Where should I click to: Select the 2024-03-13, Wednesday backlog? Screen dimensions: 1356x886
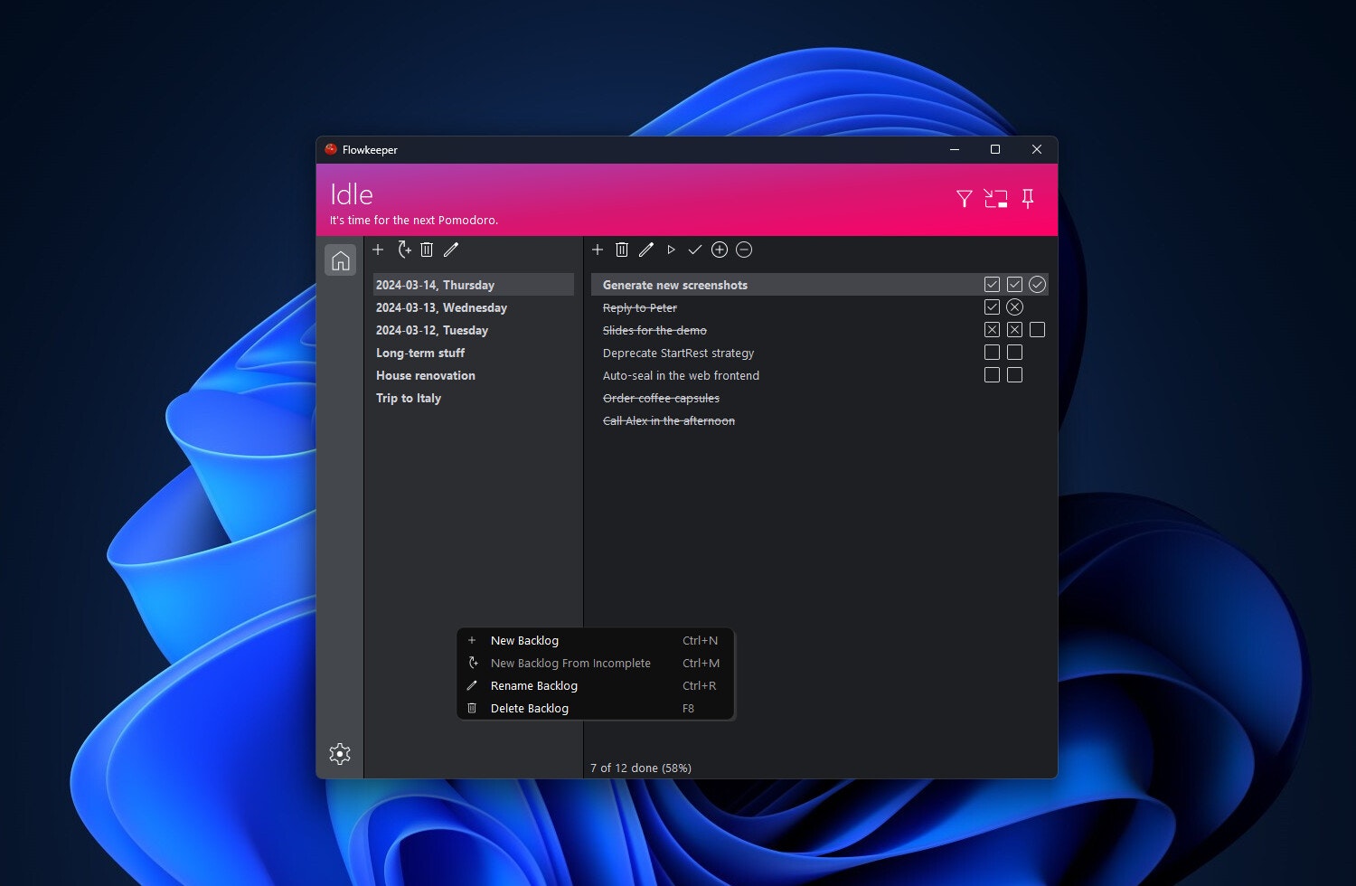coord(474,307)
